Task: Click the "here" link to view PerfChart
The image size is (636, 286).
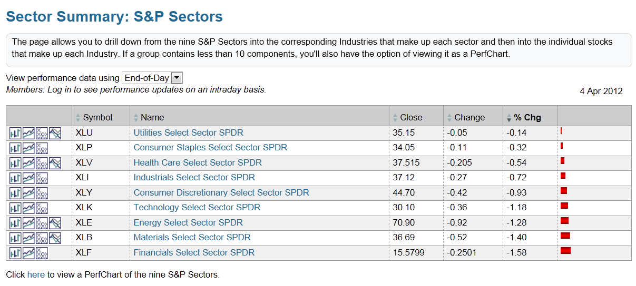Action: [x=36, y=274]
